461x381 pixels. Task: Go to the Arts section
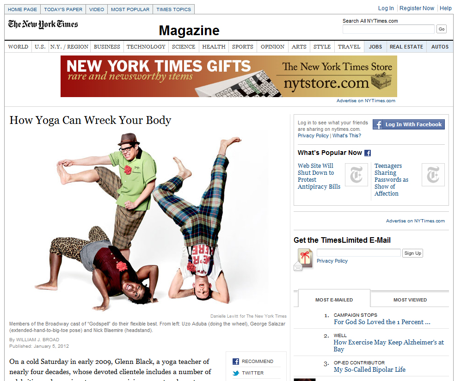point(299,47)
